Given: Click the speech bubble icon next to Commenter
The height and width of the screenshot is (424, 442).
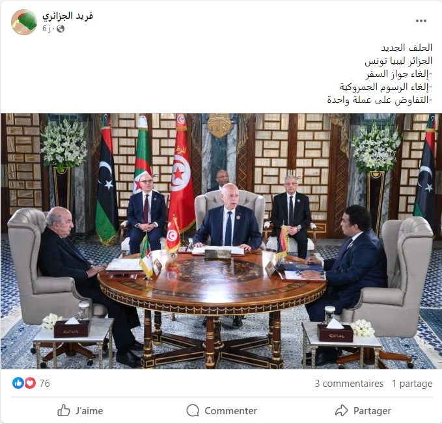Looking at the screenshot, I should [193, 410].
